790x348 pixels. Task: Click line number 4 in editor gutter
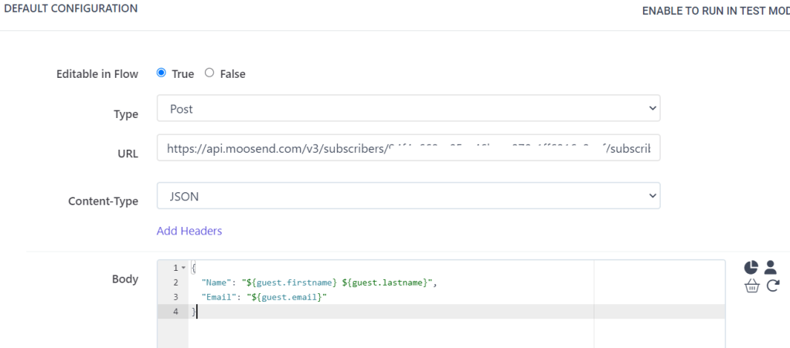coord(175,312)
